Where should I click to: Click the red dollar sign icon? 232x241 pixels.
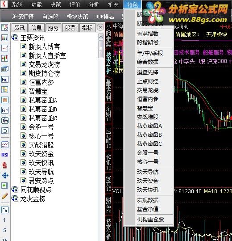point(5,165)
